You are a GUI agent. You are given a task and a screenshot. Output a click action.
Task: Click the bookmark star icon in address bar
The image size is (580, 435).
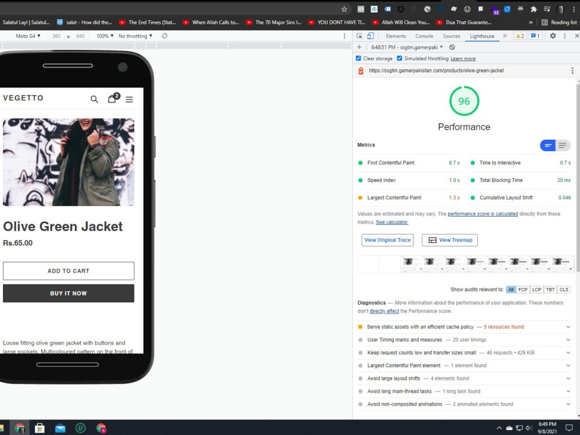(344, 9)
